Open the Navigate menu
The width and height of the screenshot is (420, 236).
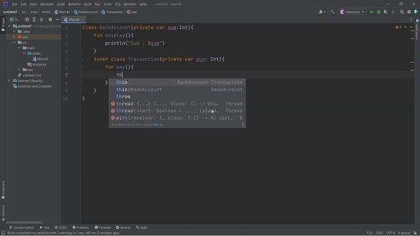[x=47, y=4]
